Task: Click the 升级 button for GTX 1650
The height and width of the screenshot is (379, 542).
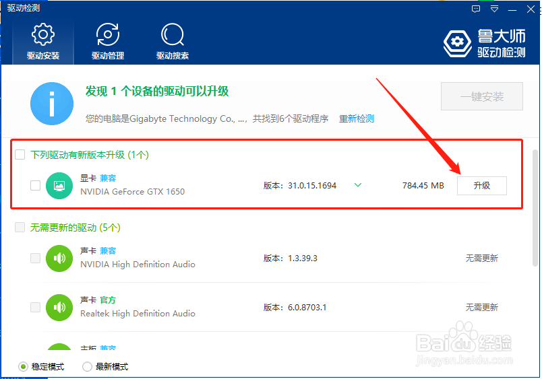Action: click(x=482, y=186)
